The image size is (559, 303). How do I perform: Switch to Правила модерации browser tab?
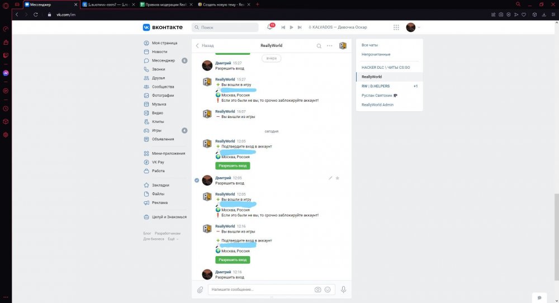tap(166, 4)
